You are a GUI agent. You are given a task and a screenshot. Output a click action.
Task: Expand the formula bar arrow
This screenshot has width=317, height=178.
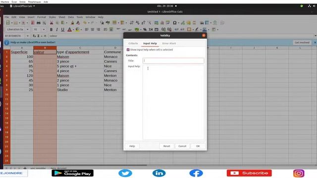(315, 36)
